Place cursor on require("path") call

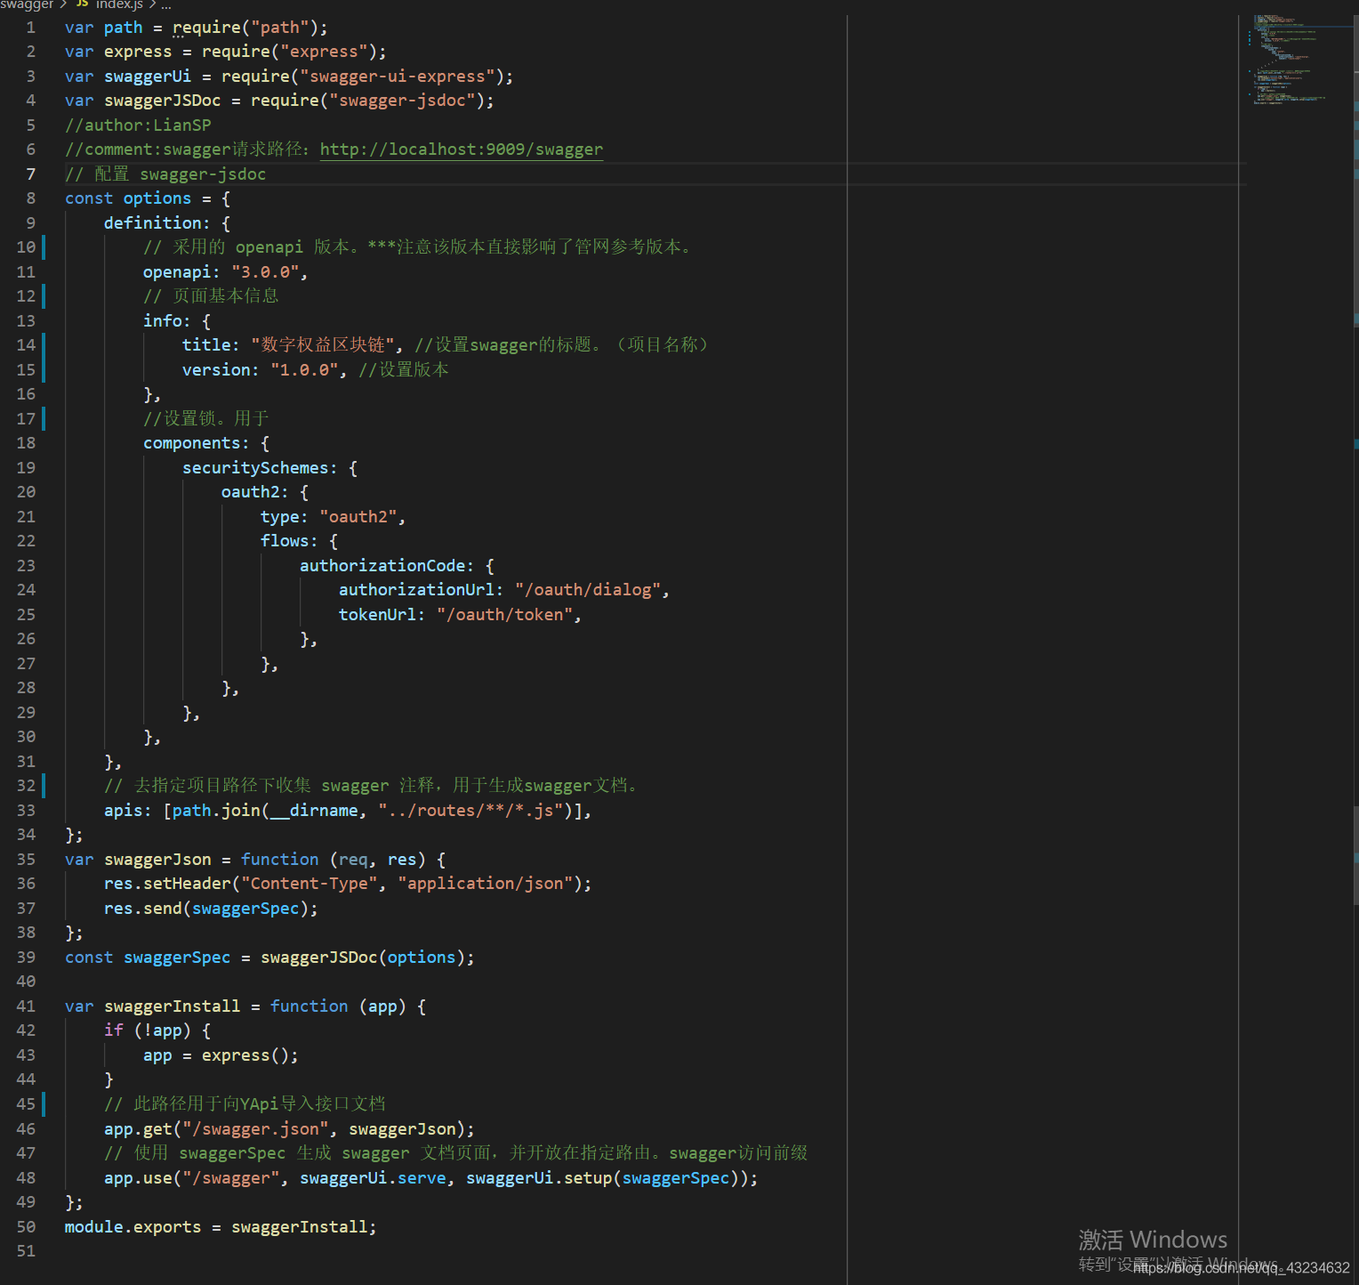pos(245,28)
